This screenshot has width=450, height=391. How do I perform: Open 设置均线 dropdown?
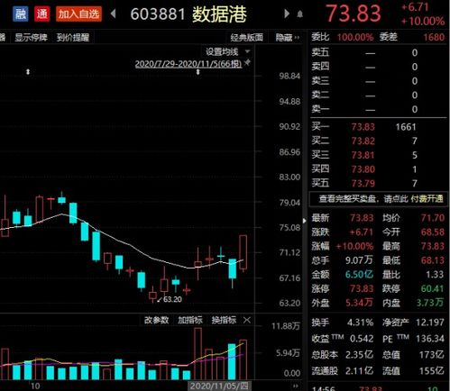pyautogui.click(x=228, y=51)
